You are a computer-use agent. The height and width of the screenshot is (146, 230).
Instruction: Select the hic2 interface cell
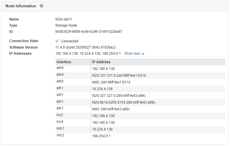click(x=60, y=115)
